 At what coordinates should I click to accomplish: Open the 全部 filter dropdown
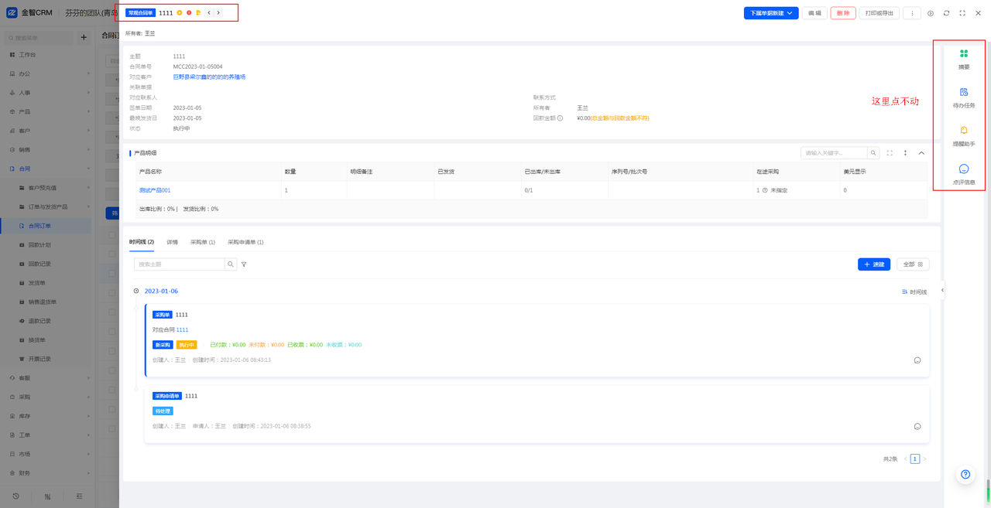[913, 264]
